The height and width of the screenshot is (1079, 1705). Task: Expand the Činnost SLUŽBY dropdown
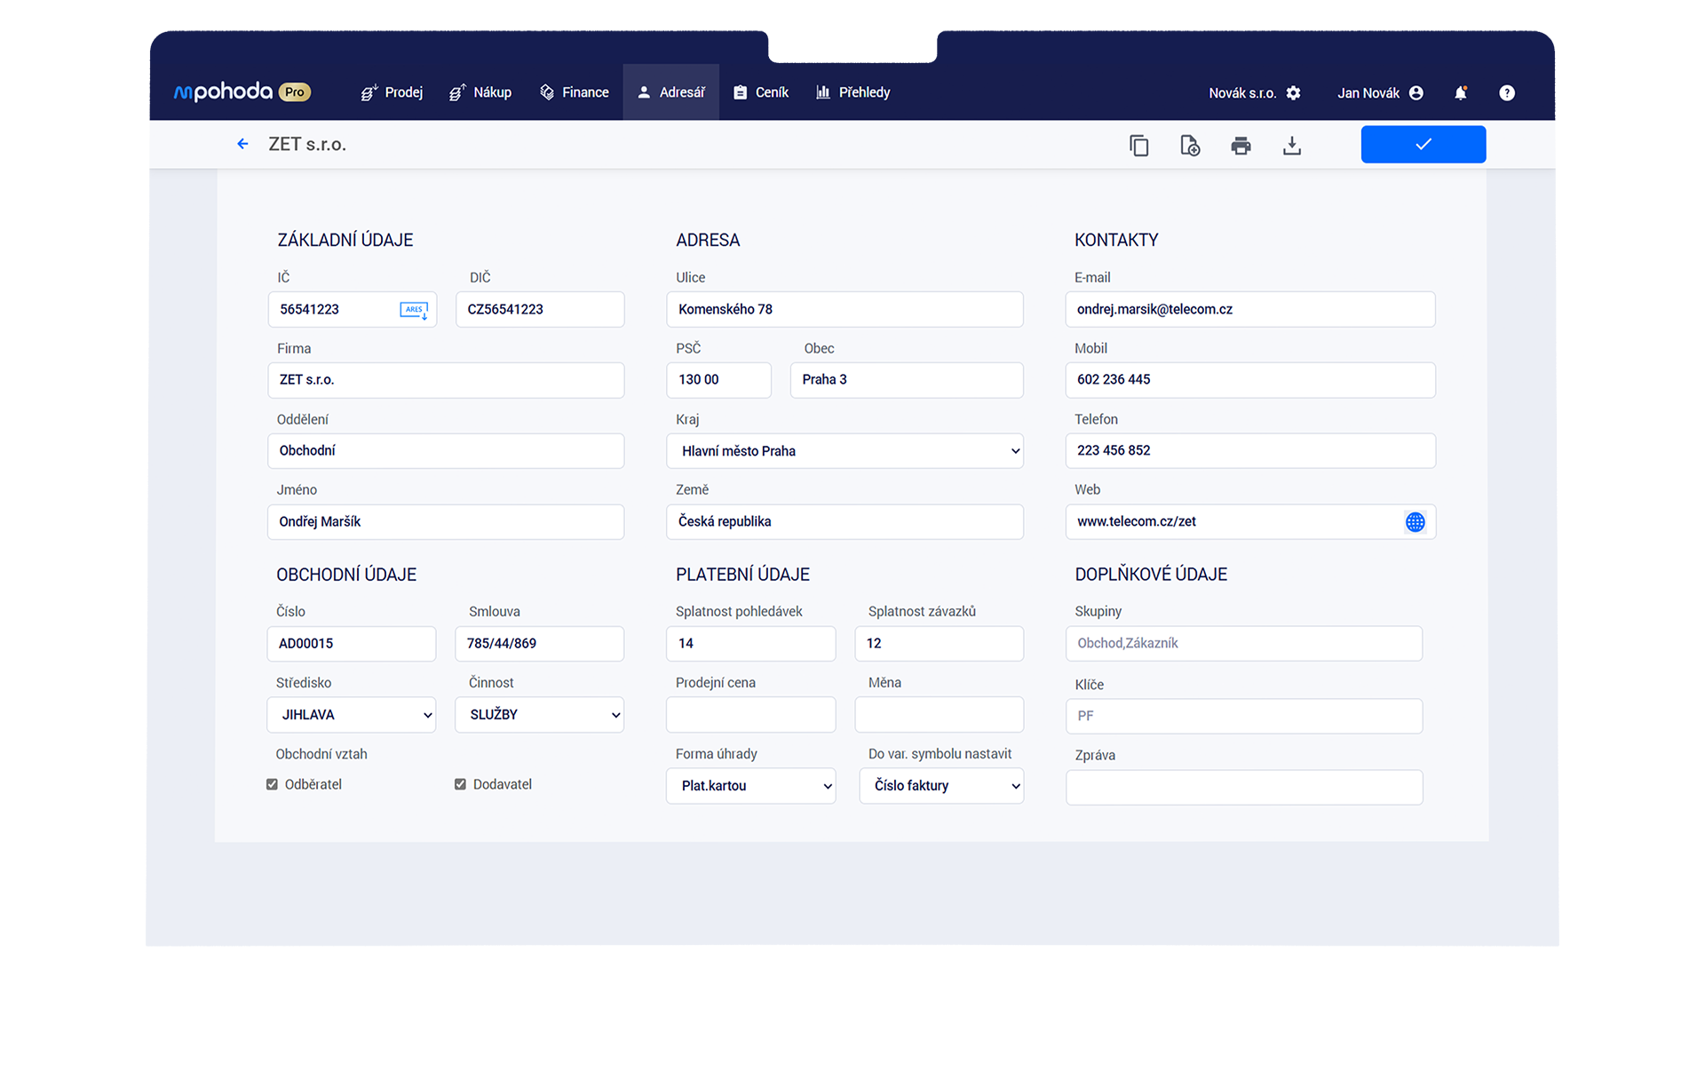[x=539, y=715]
